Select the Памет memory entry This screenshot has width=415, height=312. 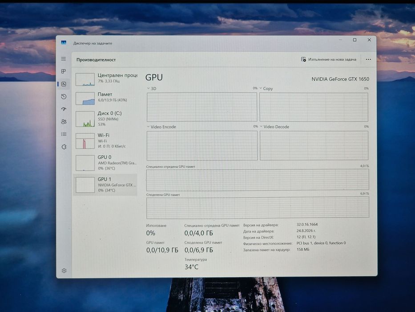[x=105, y=98]
